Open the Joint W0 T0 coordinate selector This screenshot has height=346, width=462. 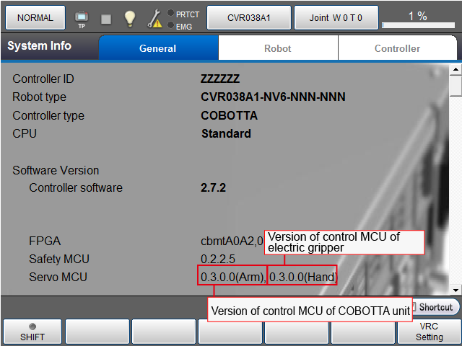point(336,17)
